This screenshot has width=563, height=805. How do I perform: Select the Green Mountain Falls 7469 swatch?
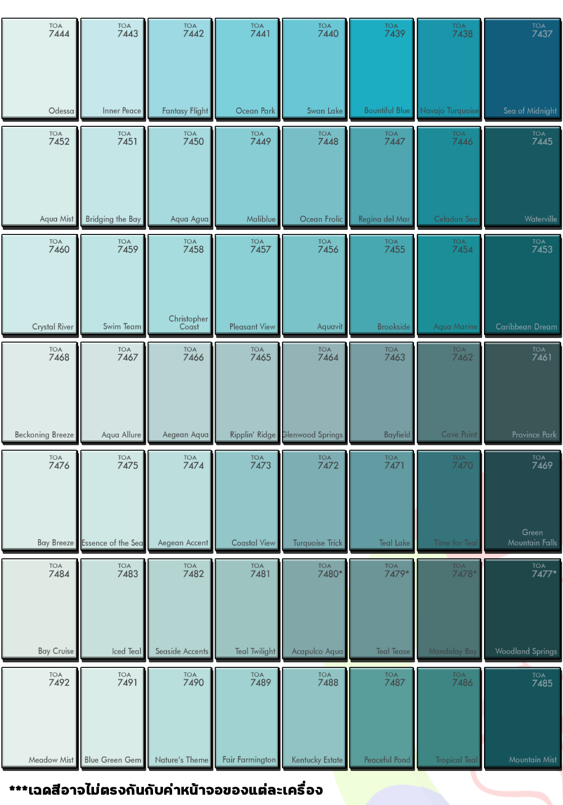523,501
